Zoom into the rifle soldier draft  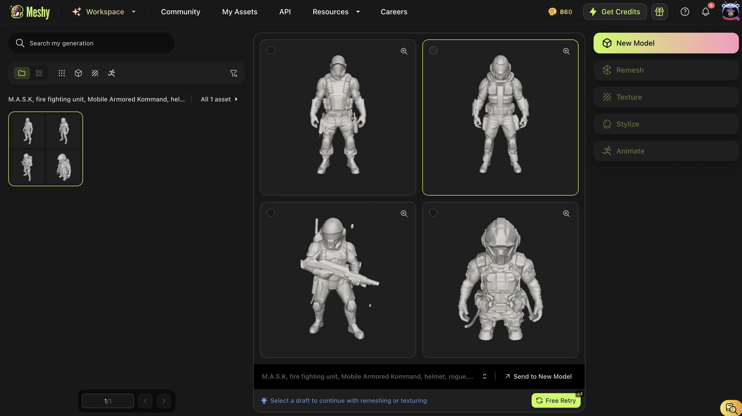point(404,213)
